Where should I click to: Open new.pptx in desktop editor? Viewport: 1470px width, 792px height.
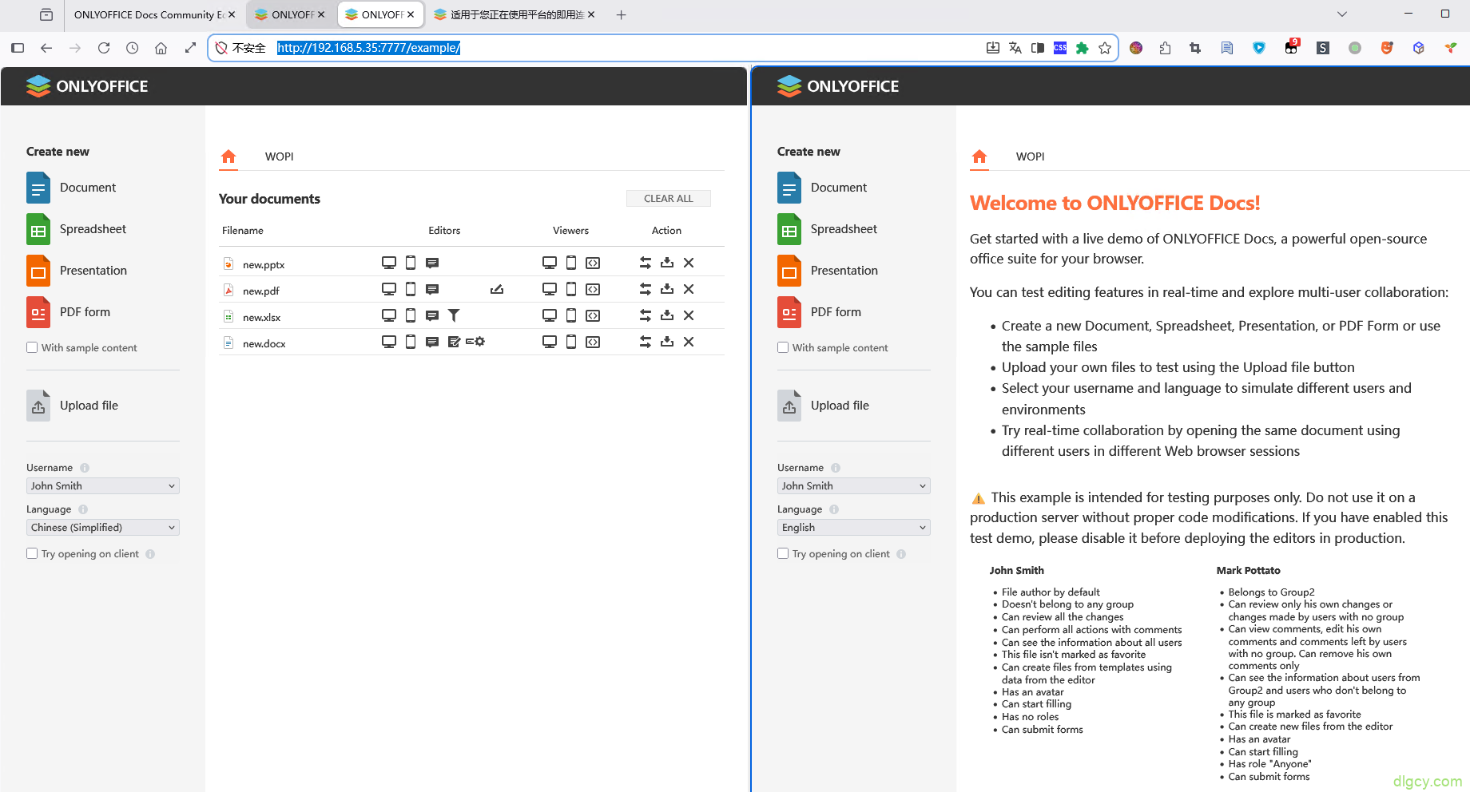389,263
